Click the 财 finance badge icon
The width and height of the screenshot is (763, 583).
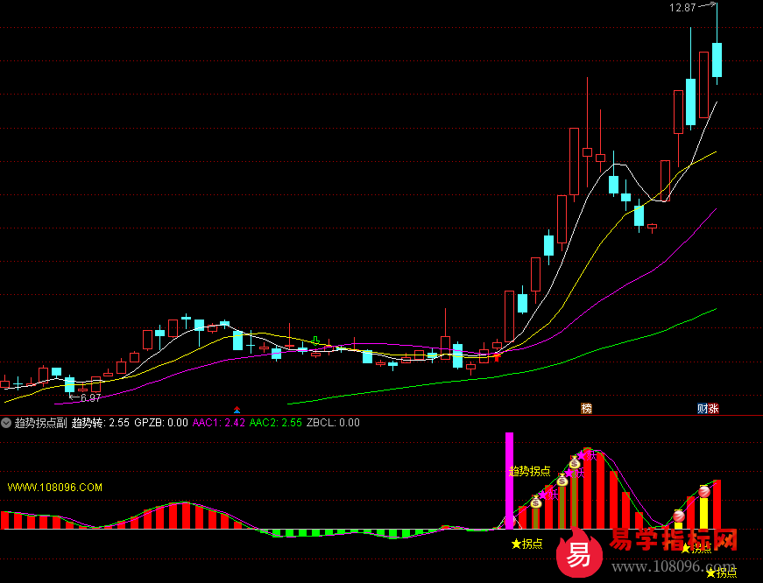pyautogui.click(x=702, y=408)
